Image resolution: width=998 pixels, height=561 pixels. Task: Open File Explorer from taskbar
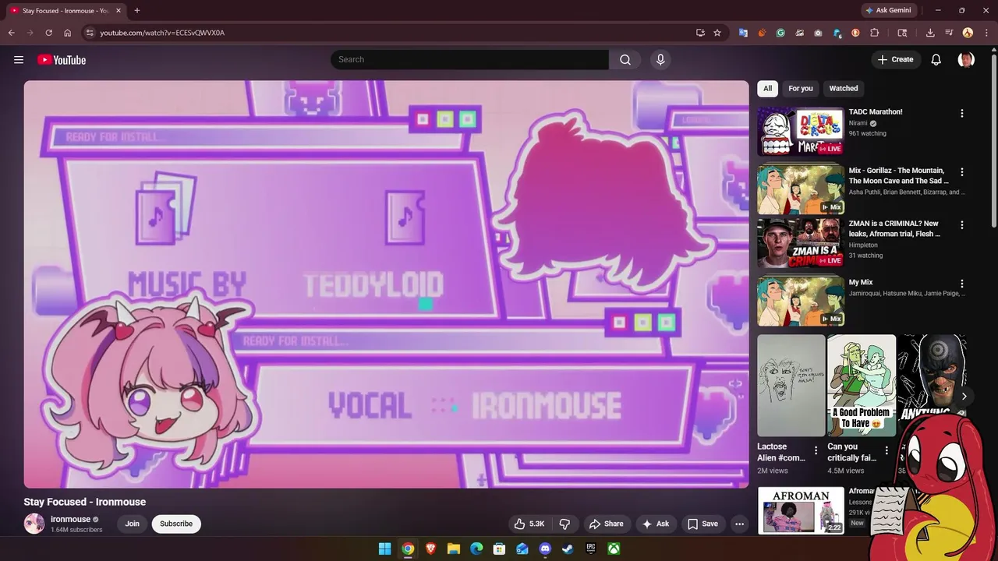click(x=454, y=549)
